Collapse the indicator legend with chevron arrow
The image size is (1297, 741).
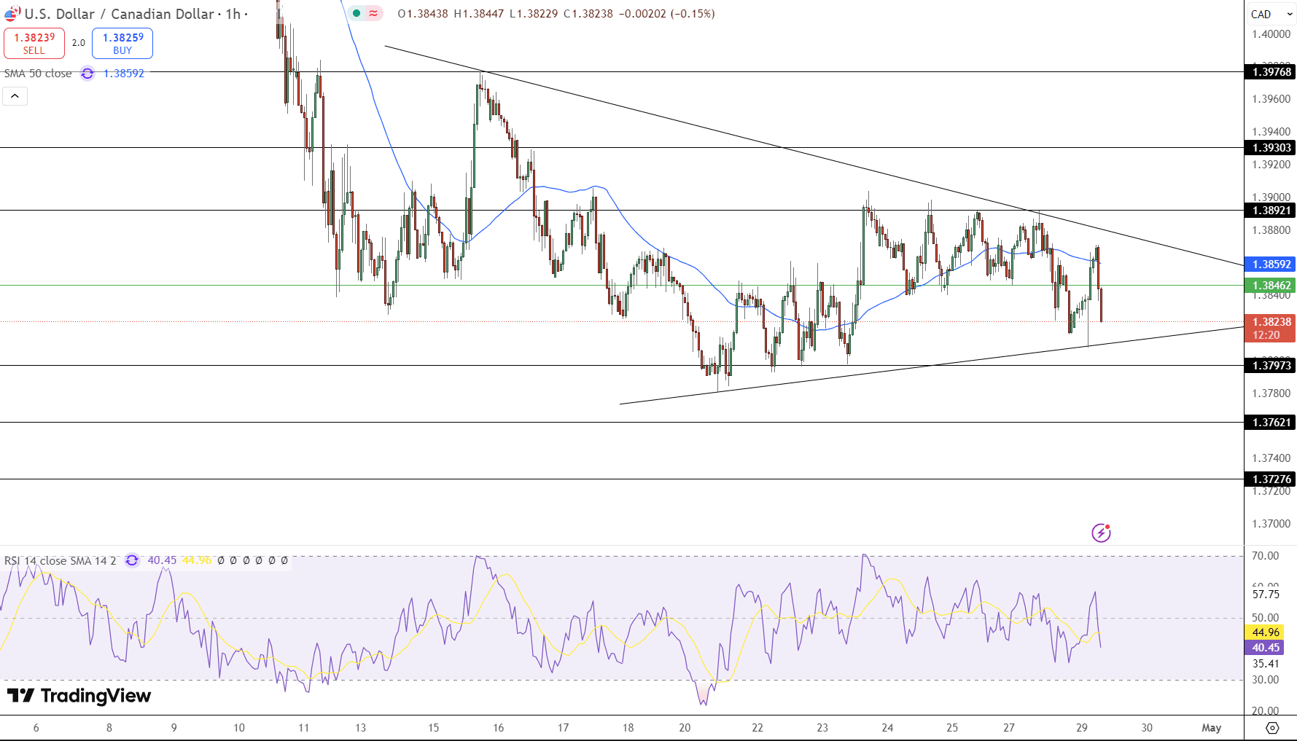click(15, 96)
